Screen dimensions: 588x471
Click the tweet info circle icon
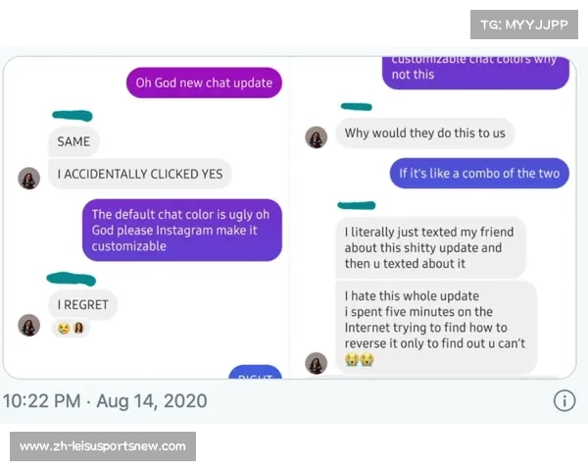564,400
